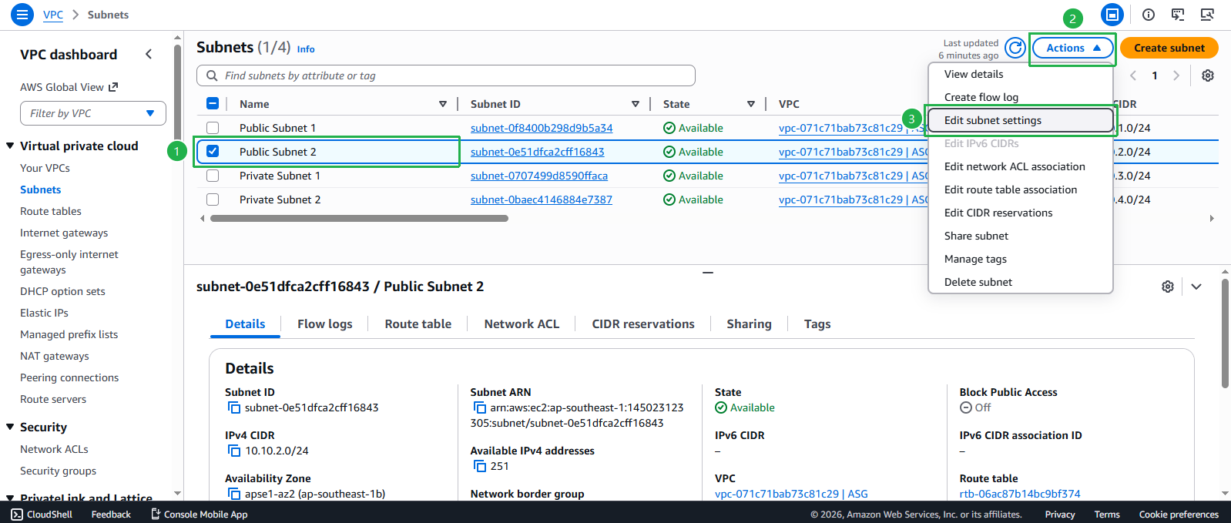The height and width of the screenshot is (523, 1231).
Task: Sort by the Name column arrow
Action: 443,104
